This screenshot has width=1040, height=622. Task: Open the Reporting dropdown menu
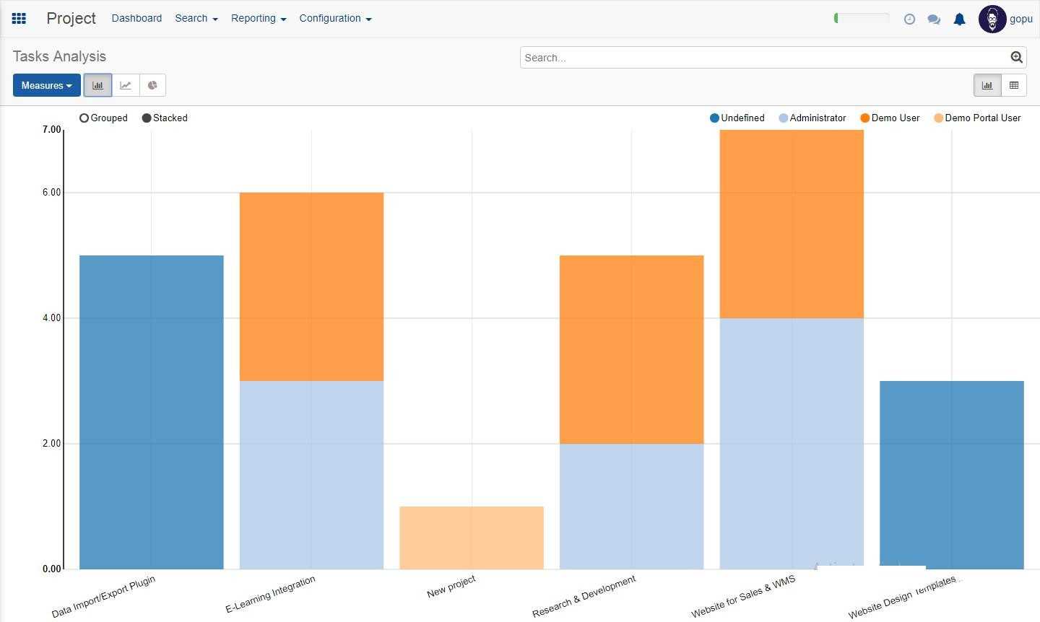tap(258, 19)
